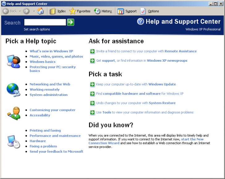Focus the Search text box

tap(45, 22)
